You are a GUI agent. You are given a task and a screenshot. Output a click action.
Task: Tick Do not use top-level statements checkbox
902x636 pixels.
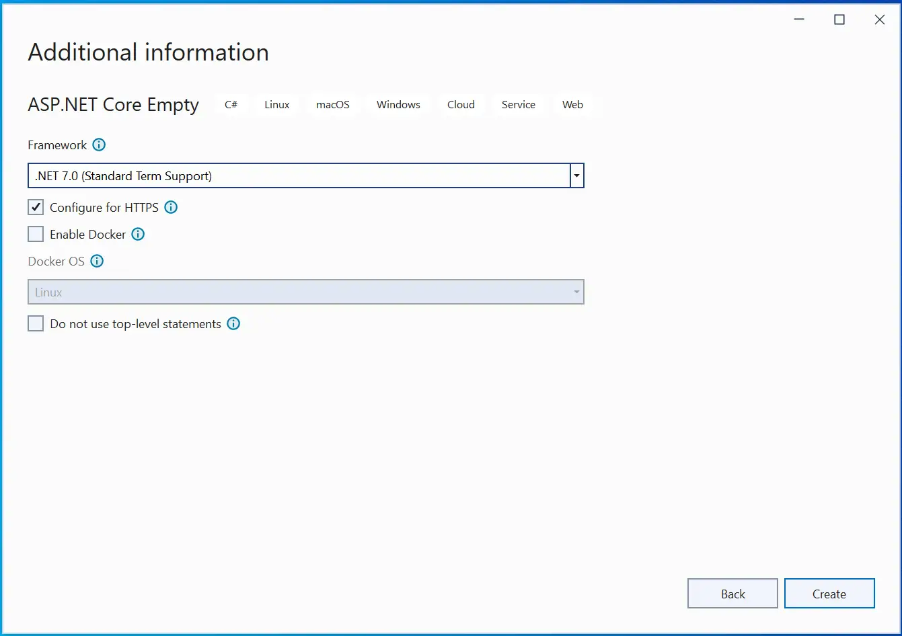(36, 323)
